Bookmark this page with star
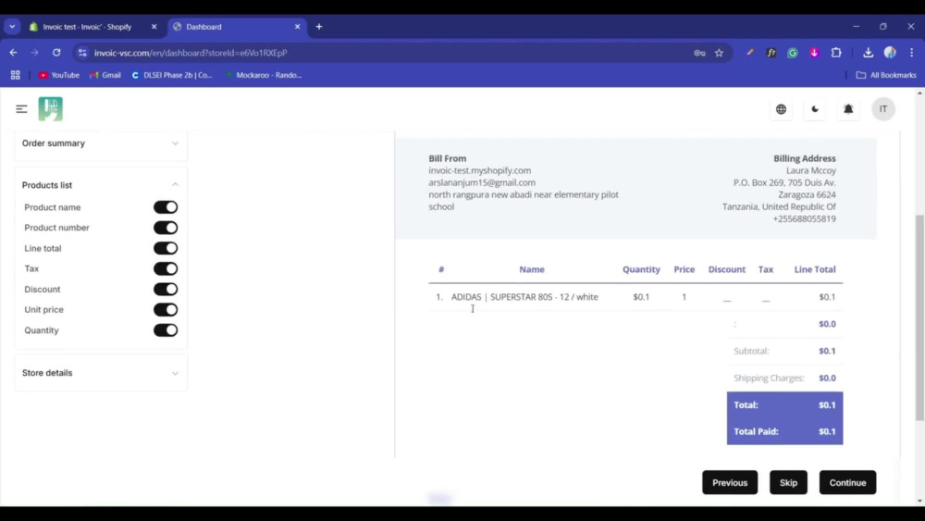 pos(719,53)
